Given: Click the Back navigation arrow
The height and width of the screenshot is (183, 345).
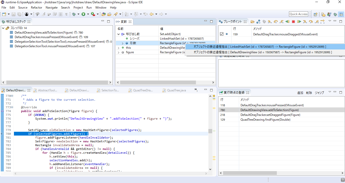Looking at the screenshot, I should click(x=152, y=14).
